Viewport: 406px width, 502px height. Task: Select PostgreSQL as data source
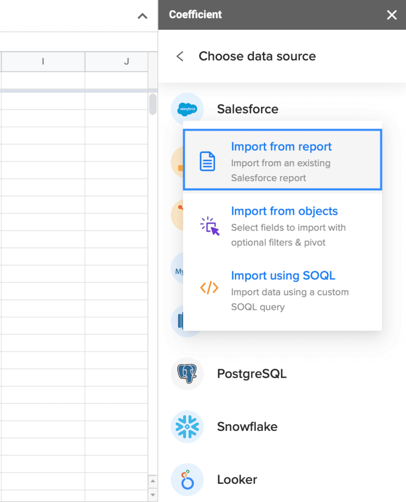coord(252,374)
